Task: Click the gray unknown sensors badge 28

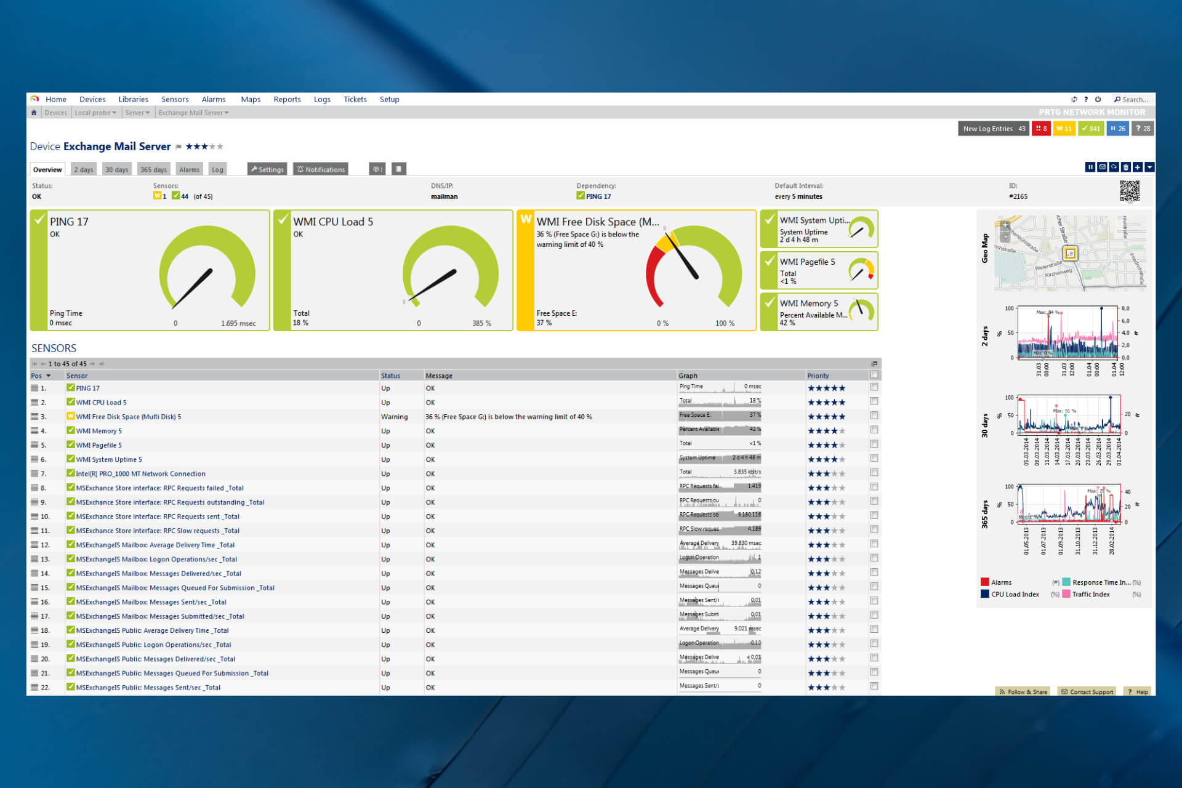Action: [x=1143, y=129]
